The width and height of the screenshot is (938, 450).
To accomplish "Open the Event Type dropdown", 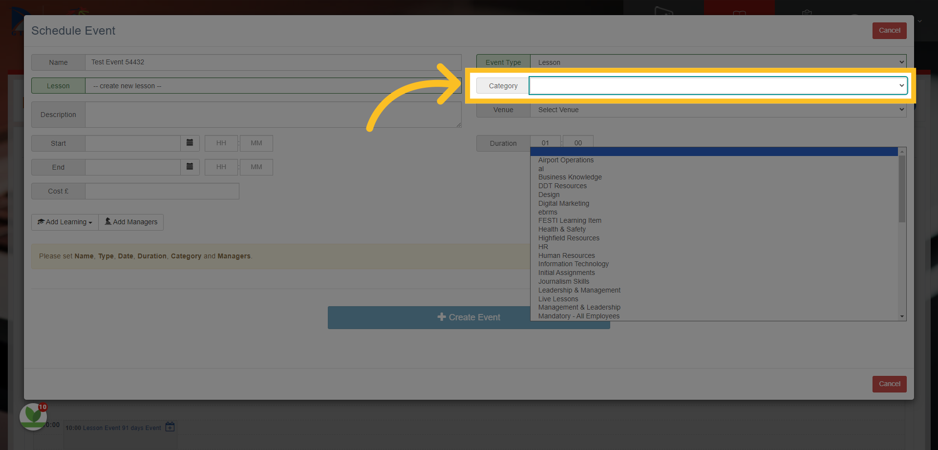I will (x=718, y=62).
